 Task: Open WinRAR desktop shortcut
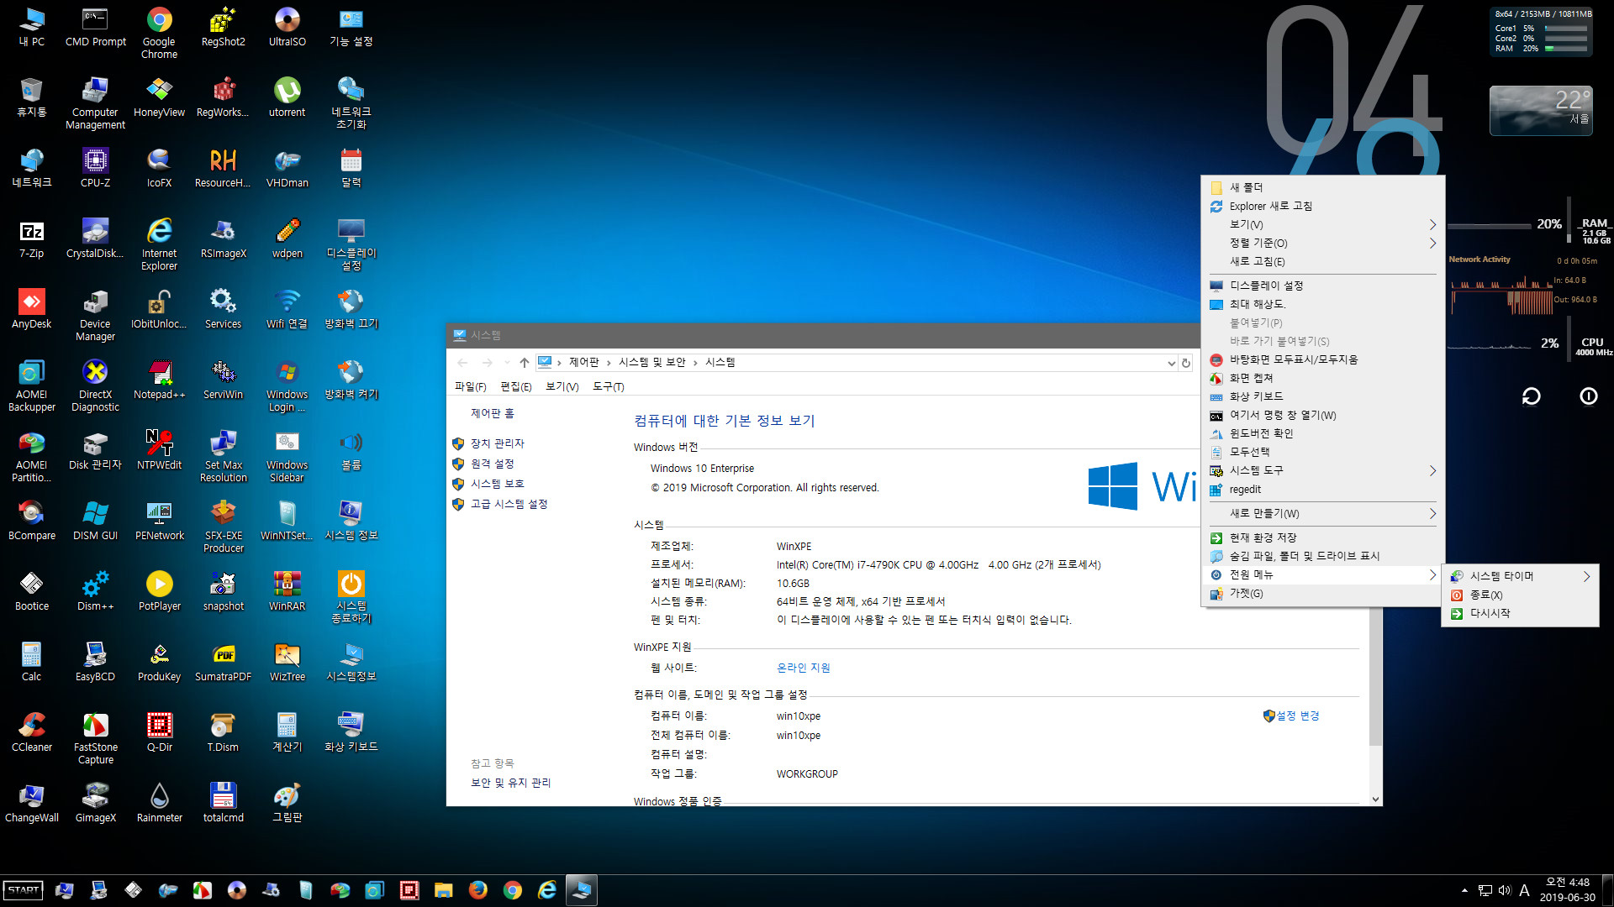coord(287,591)
